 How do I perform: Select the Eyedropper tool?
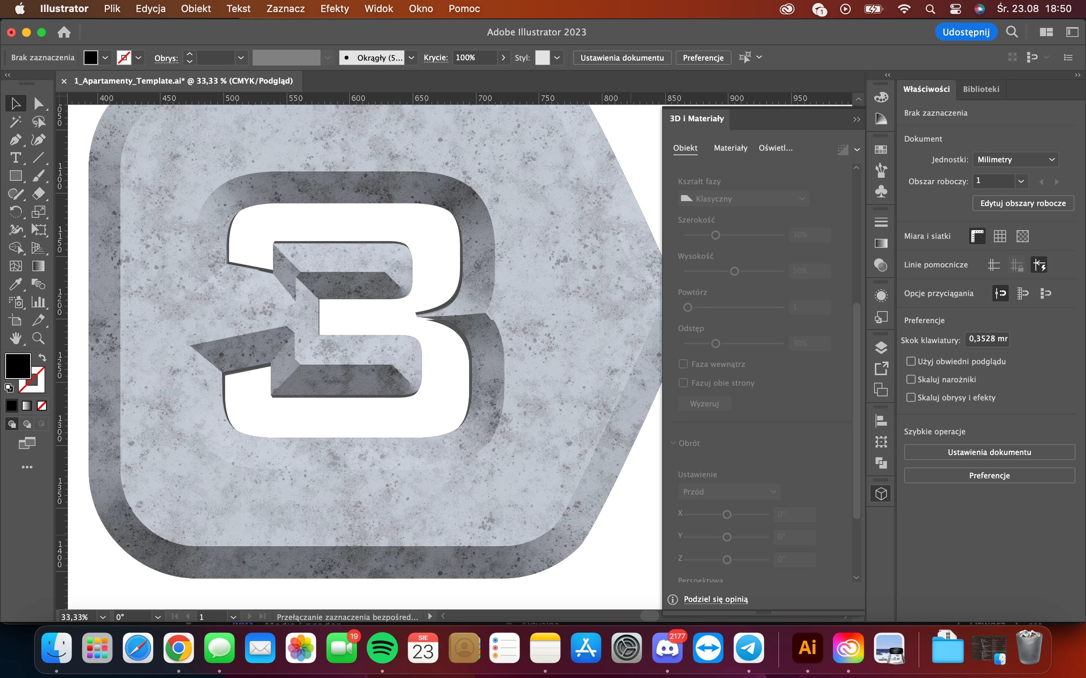coord(15,284)
